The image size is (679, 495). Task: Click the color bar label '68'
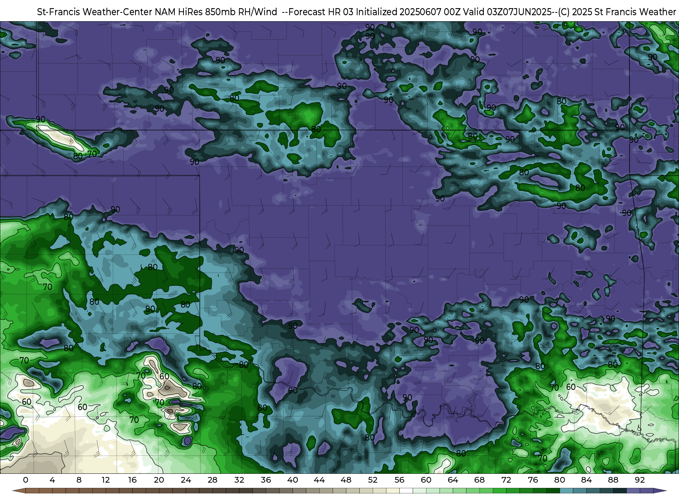[480, 480]
